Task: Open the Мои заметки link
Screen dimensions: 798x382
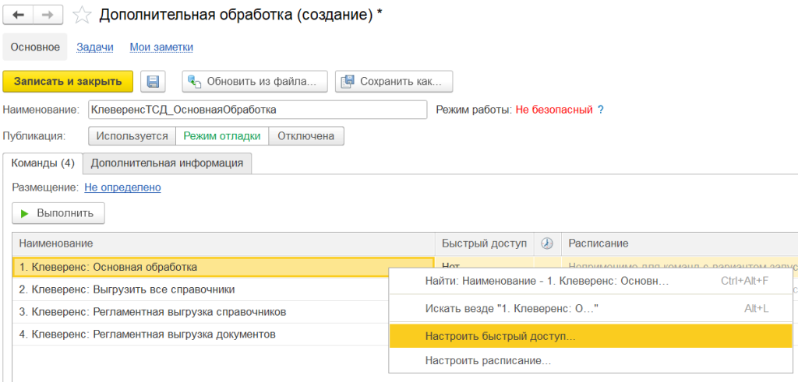Action: (161, 47)
